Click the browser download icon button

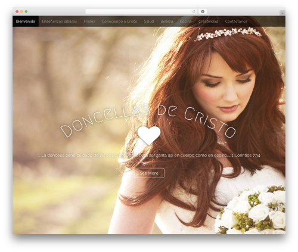point(203,11)
